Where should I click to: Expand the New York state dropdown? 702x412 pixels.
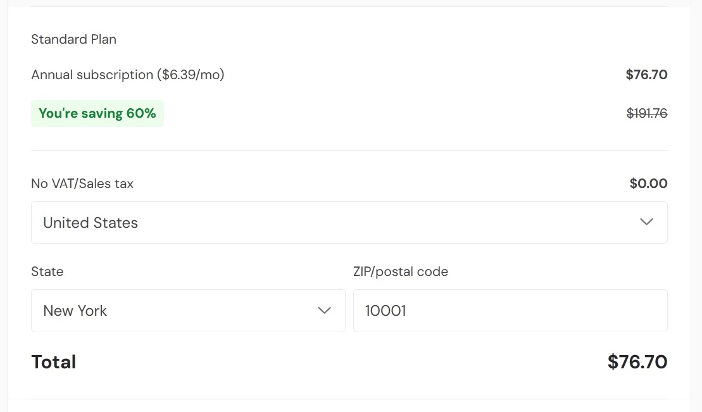[188, 311]
